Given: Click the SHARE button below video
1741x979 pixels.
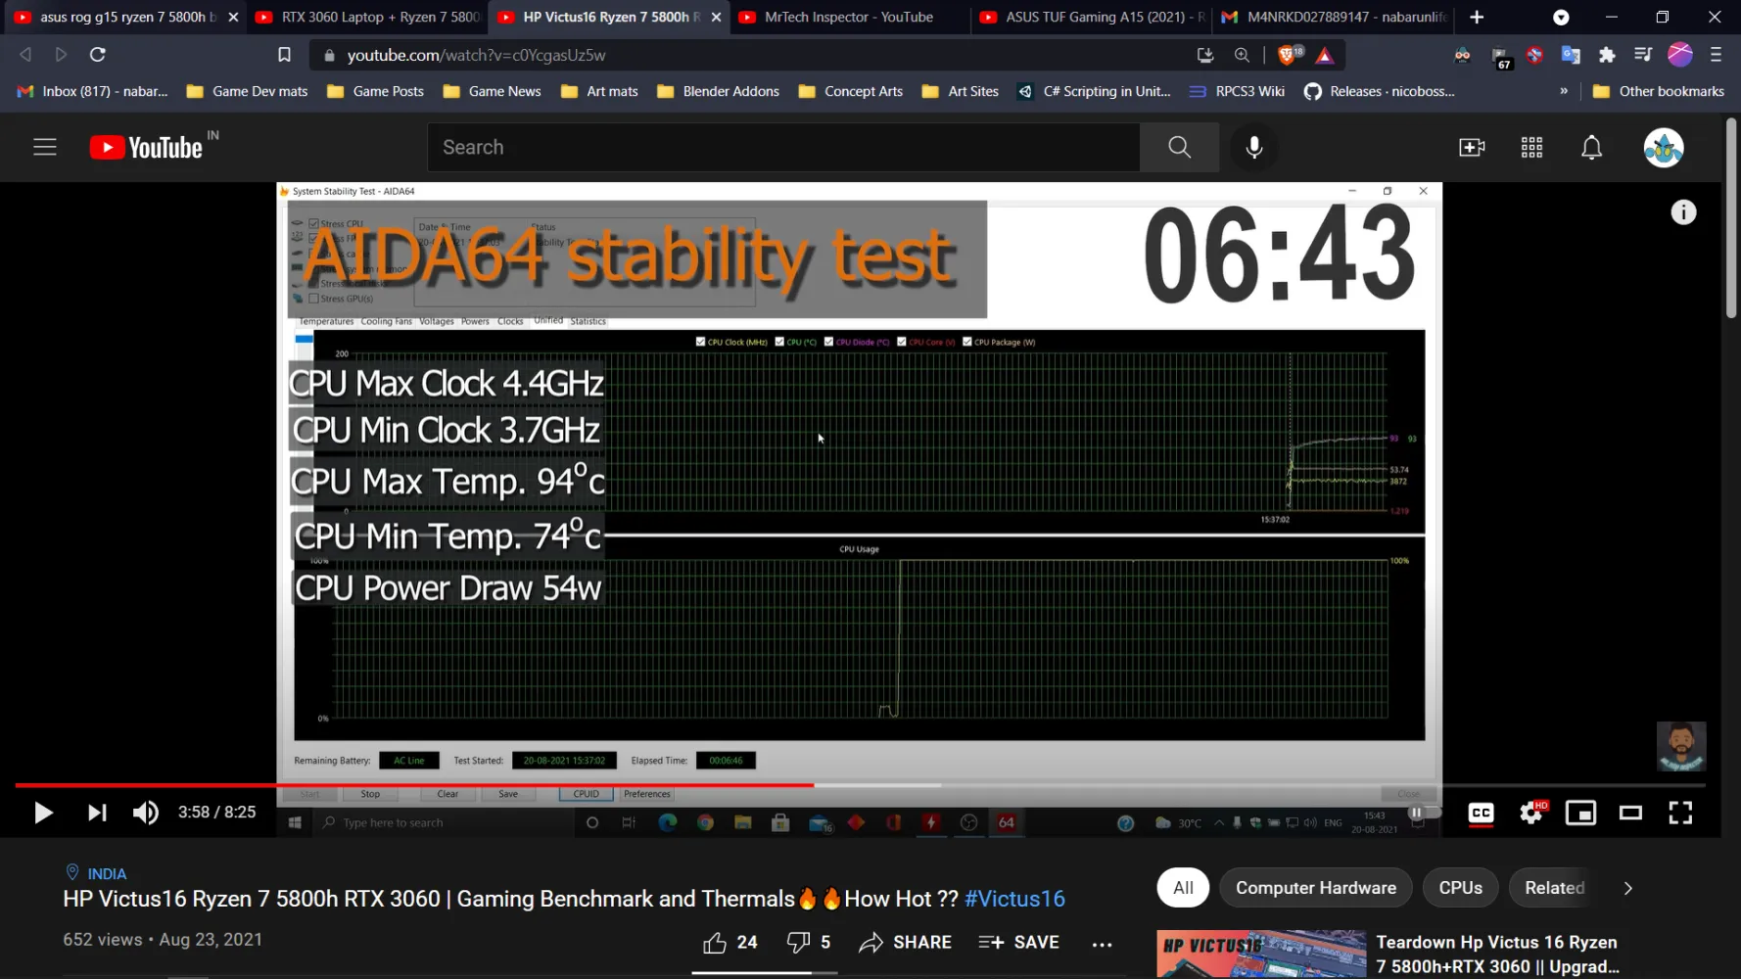Looking at the screenshot, I should (x=905, y=942).
